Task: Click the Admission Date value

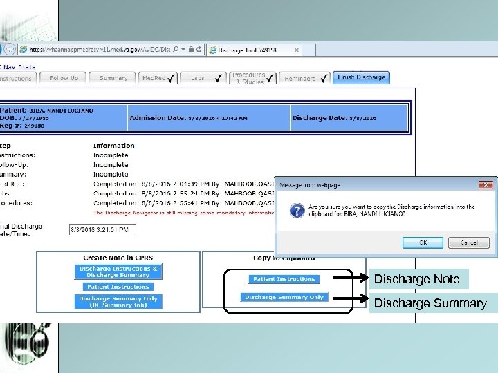Action: (218, 118)
